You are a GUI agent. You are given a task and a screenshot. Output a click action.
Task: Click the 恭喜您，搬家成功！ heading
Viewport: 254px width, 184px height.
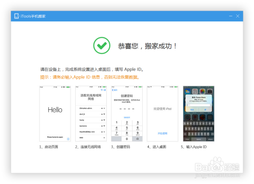tap(147, 46)
